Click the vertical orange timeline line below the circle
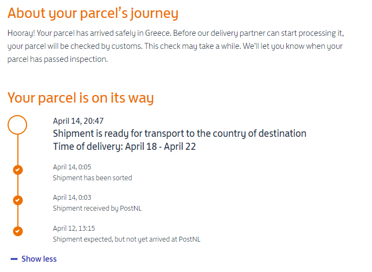This screenshot has width=372, height=272. click(18, 150)
